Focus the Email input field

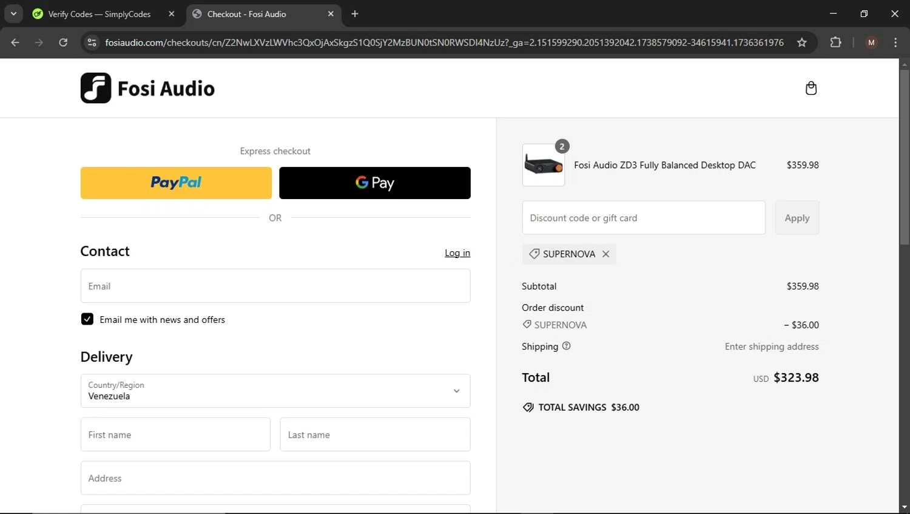pos(275,286)
